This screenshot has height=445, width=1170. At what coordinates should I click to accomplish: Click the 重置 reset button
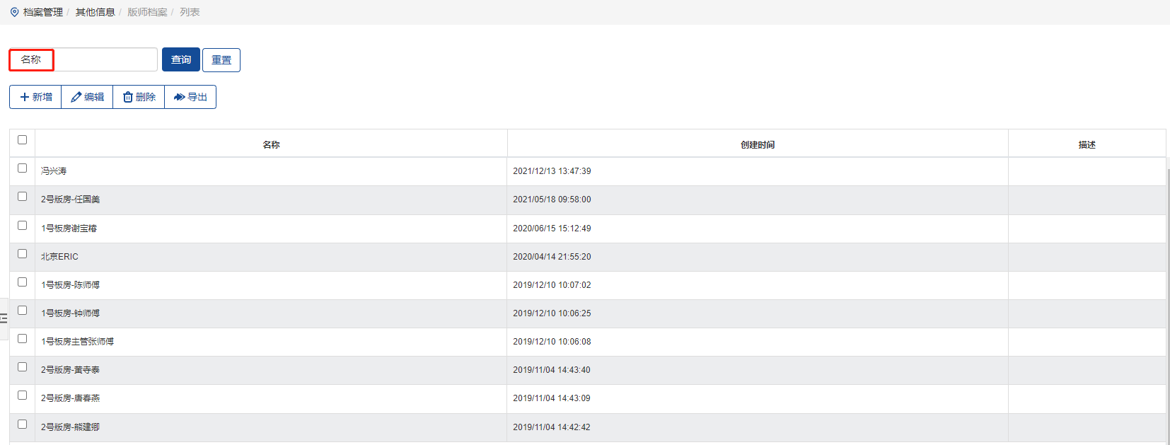coord(221,60)
